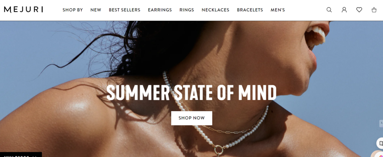This screenshot has width=383, height=157.
Task: Open the New menu item
Action: (96, 10)
